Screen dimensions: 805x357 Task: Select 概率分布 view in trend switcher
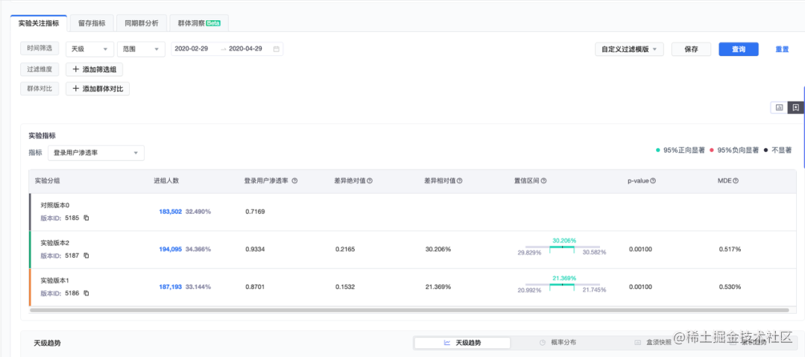tap(558, 343)
